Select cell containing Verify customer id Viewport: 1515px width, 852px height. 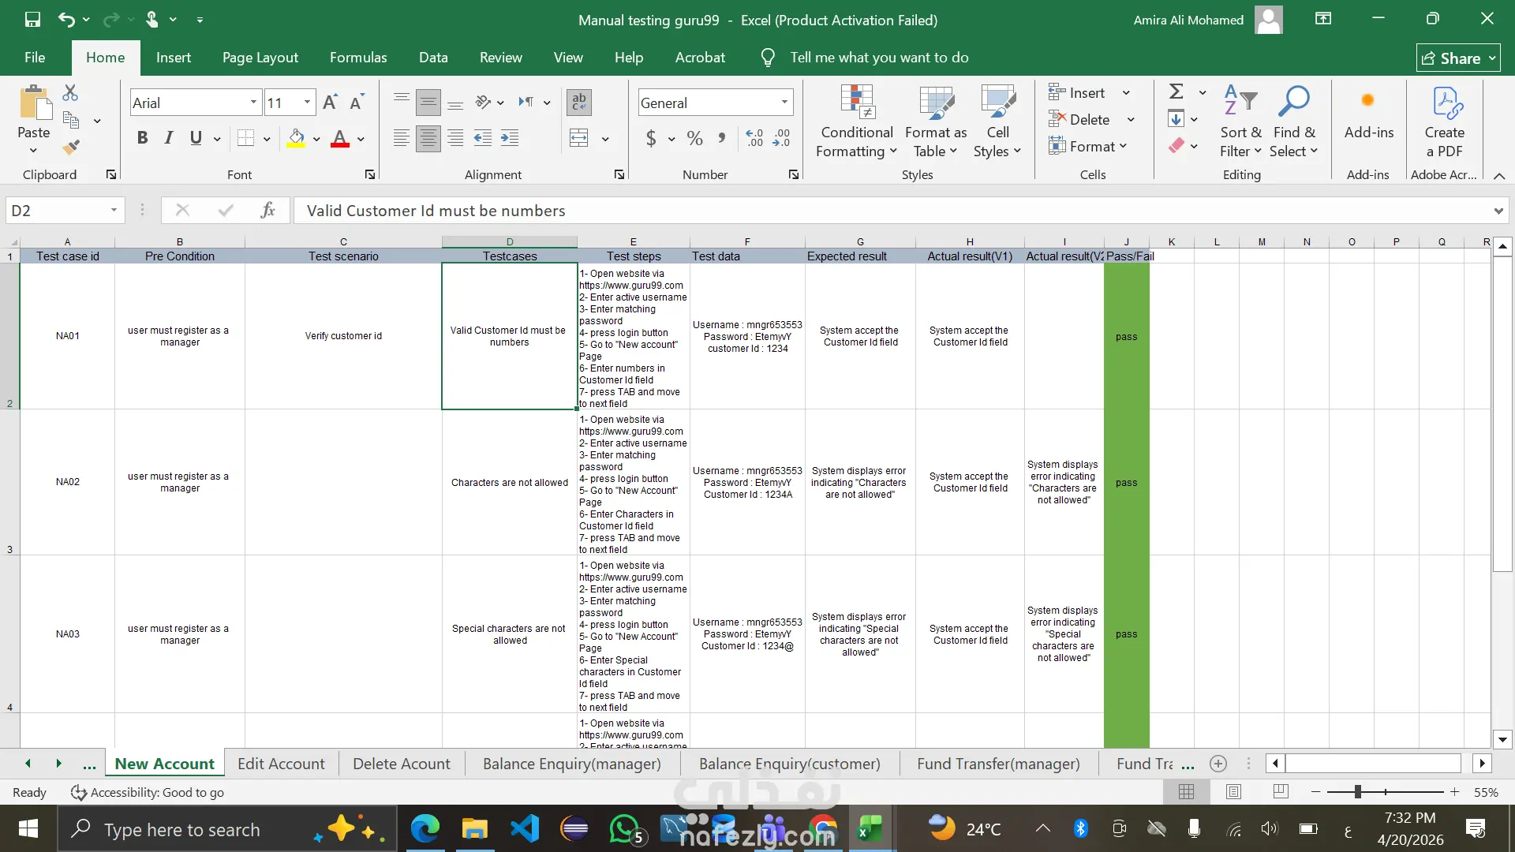pos(343,336)
